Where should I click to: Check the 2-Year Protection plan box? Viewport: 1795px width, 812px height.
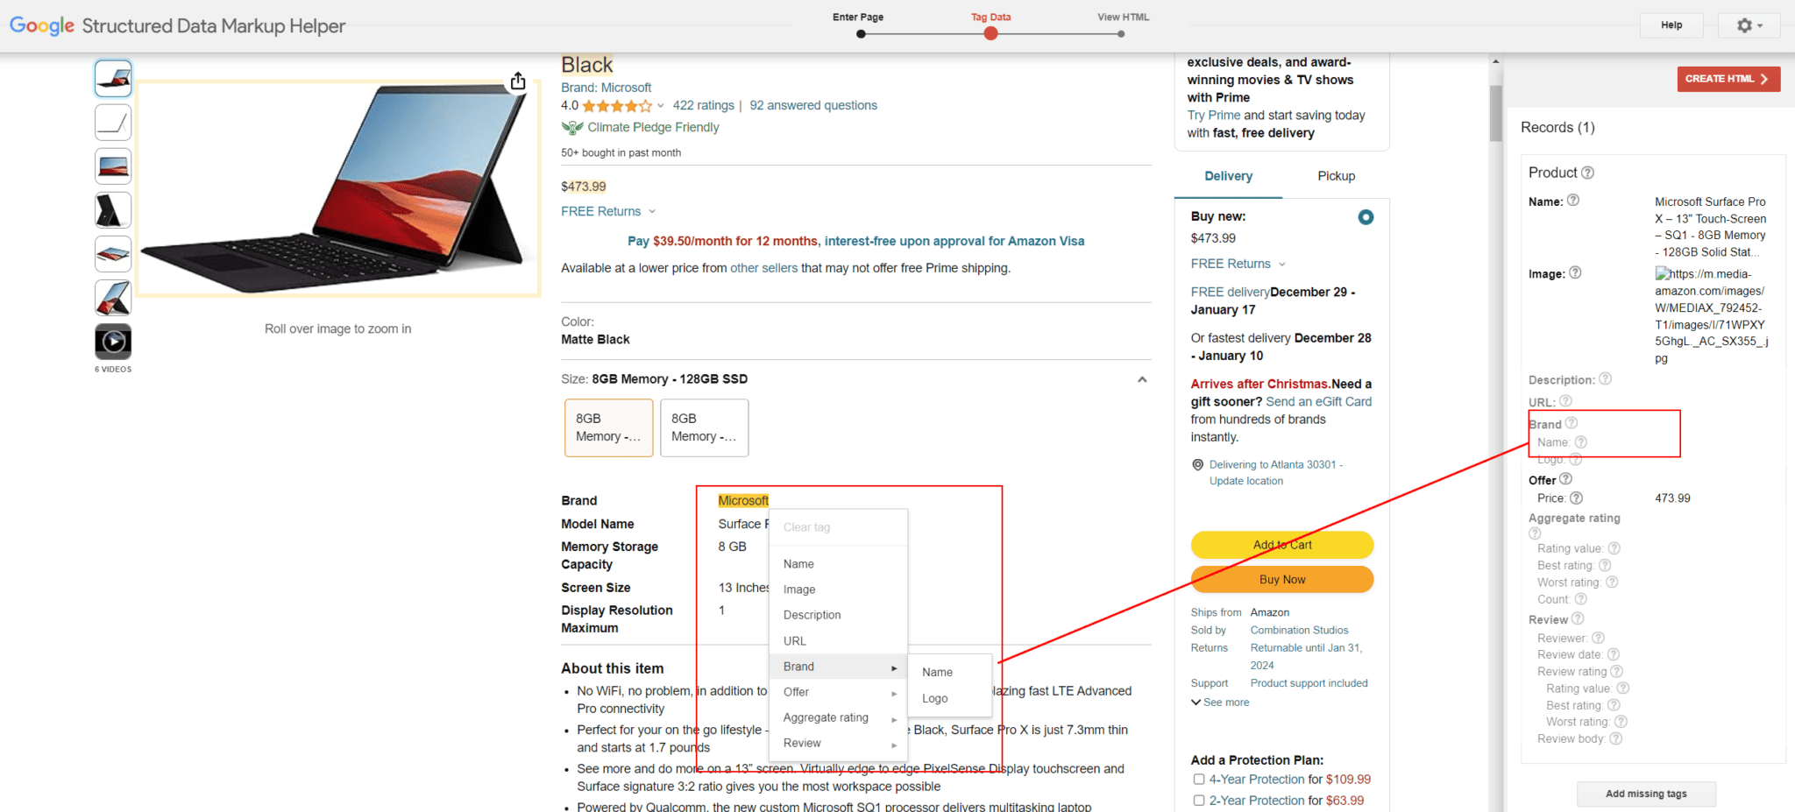pyautogui.click(x=1198, y=801)
